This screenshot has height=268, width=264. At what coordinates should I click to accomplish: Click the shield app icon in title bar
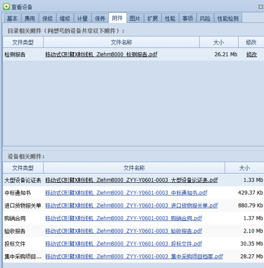point(6,7)
